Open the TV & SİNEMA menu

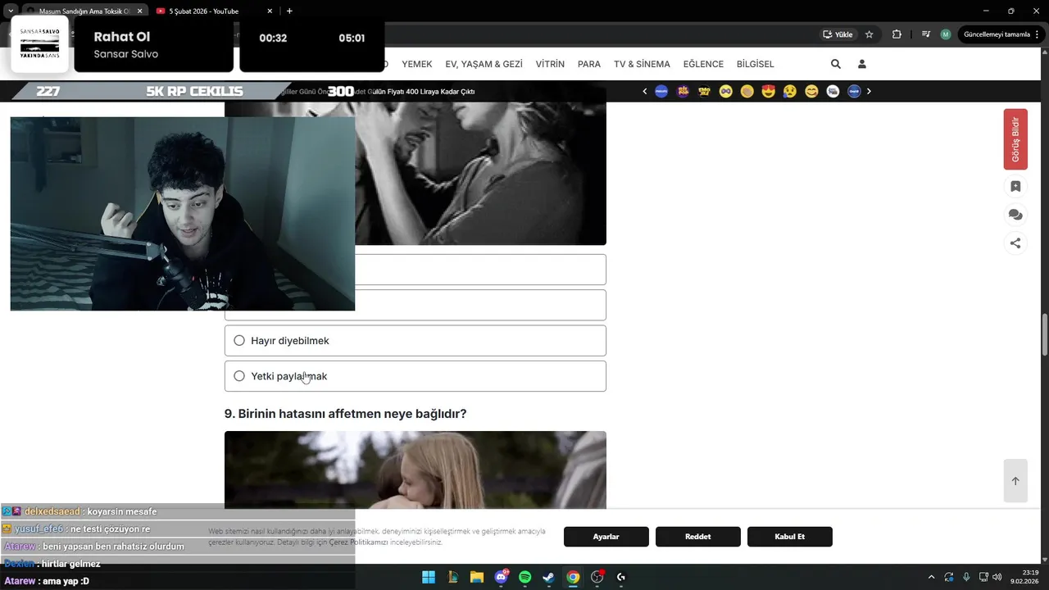tap(642, 64)
